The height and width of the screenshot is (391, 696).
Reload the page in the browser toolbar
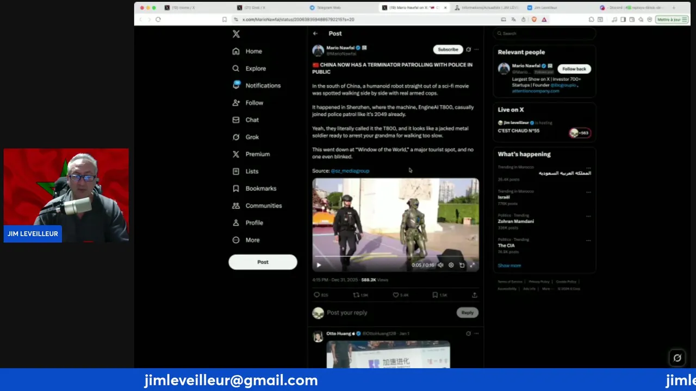click(x=158, y=20)
